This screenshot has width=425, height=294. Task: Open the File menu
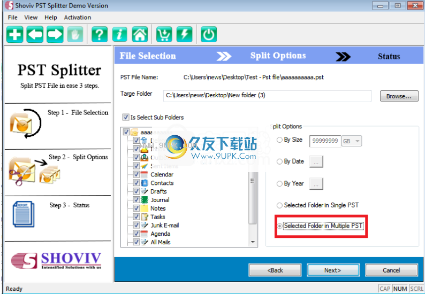(13, 17)
